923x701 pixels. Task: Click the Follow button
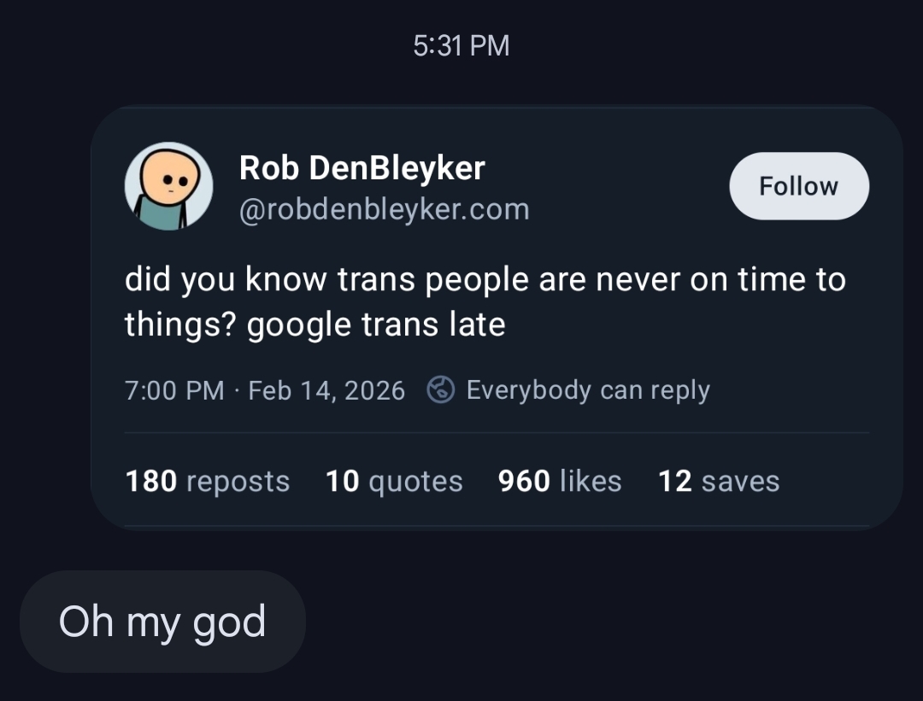tap(798, 186)
